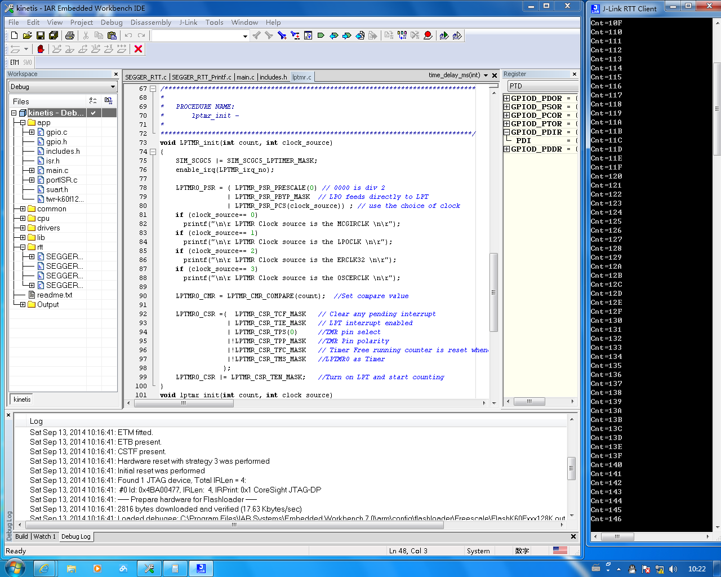Switch to the Build tab in bottom panel
Screen dimensions: 721x577
tap(21, 536)
